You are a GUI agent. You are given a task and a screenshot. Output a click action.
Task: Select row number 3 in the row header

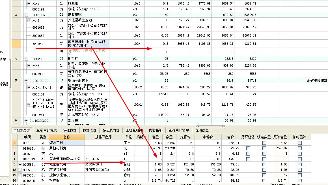tap(16, 15)
